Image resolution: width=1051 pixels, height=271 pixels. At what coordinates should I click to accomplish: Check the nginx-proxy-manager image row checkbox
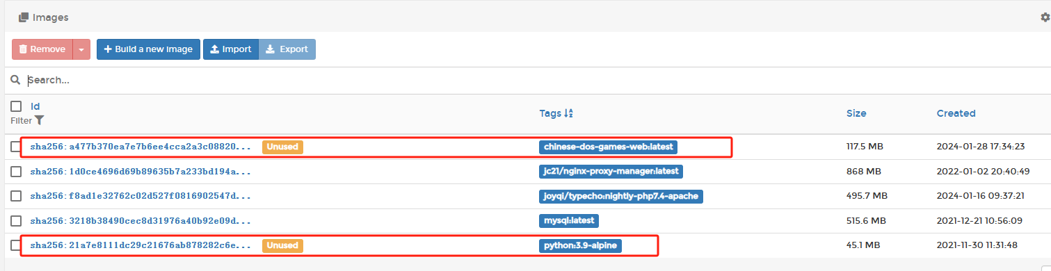[16, 171]
